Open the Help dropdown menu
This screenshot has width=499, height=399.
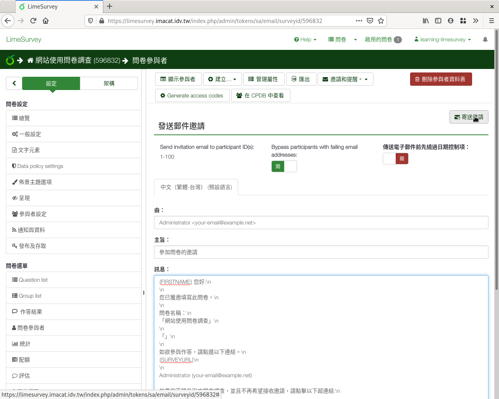pos(305,39)
